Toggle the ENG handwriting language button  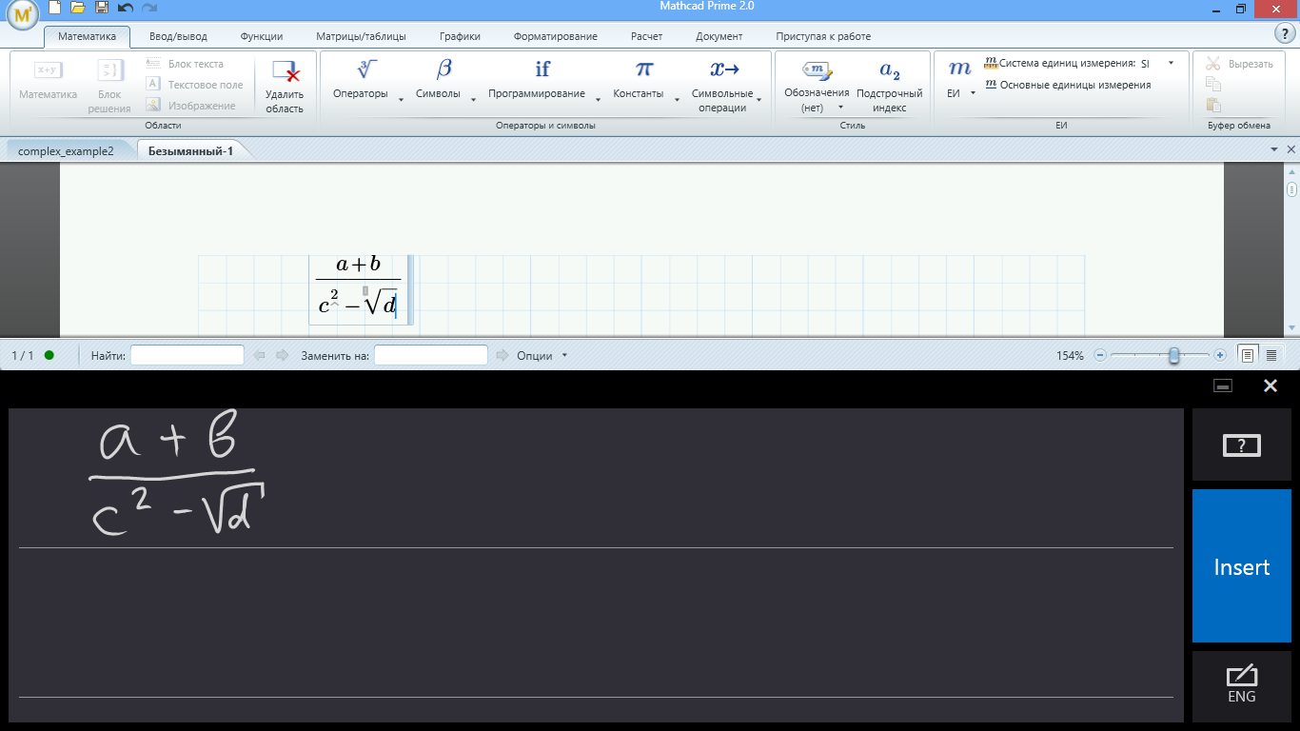[x=1242, y=685]
